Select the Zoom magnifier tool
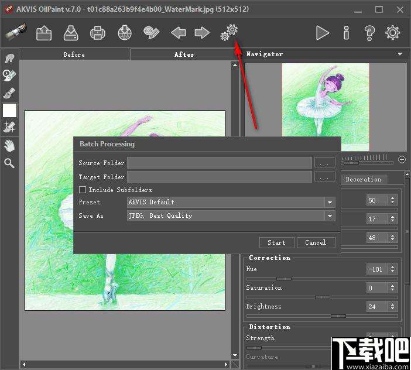This screenshot has width=411, height=370. (9, 163)
